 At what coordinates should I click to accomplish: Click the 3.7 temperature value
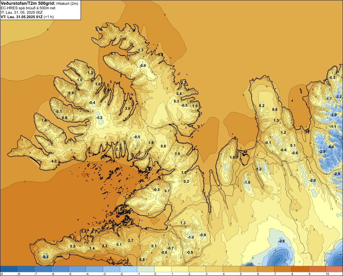(94, 231)
